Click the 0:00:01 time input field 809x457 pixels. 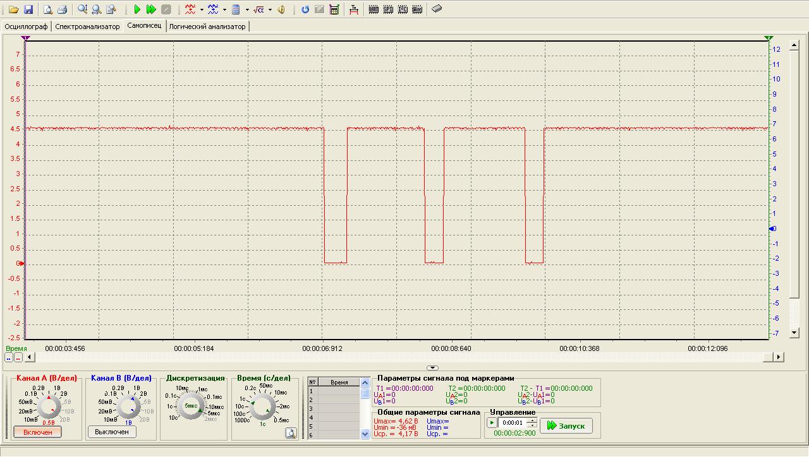[513, 423]
